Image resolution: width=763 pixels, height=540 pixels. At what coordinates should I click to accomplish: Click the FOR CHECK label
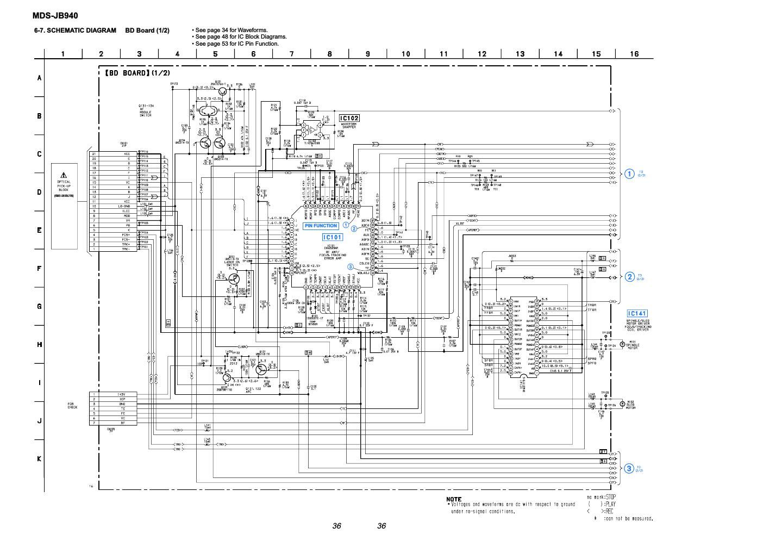pos(72,406)
